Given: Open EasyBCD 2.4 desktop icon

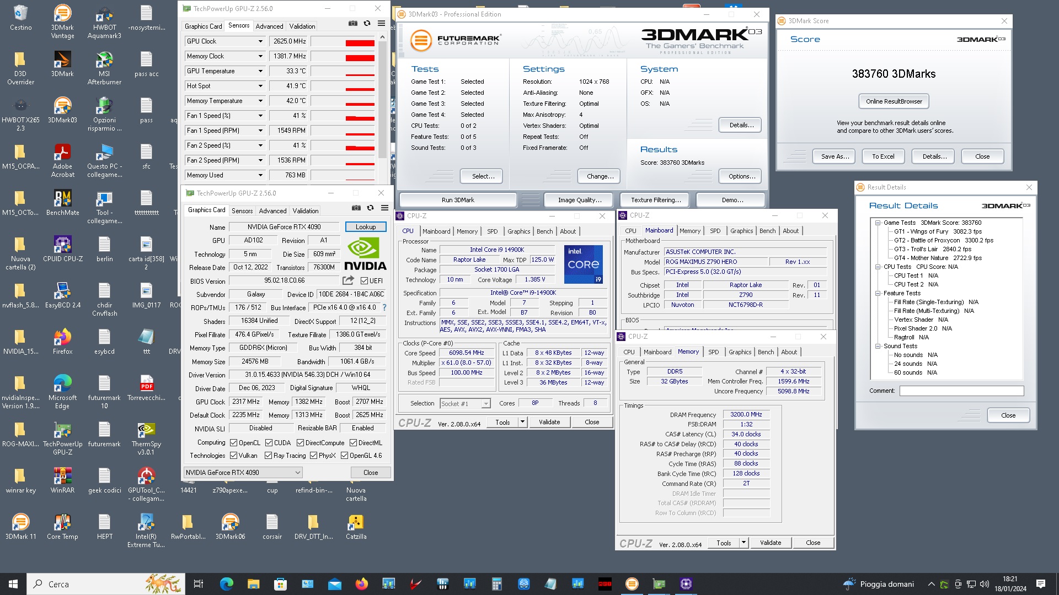Looking at the screenshot, I should click(x=62, y=295).
